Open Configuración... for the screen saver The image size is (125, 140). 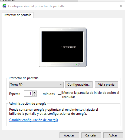[79, 85]
